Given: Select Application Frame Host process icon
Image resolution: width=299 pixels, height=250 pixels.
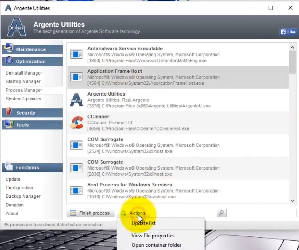Looking at the screenshot, I should 76,77.
